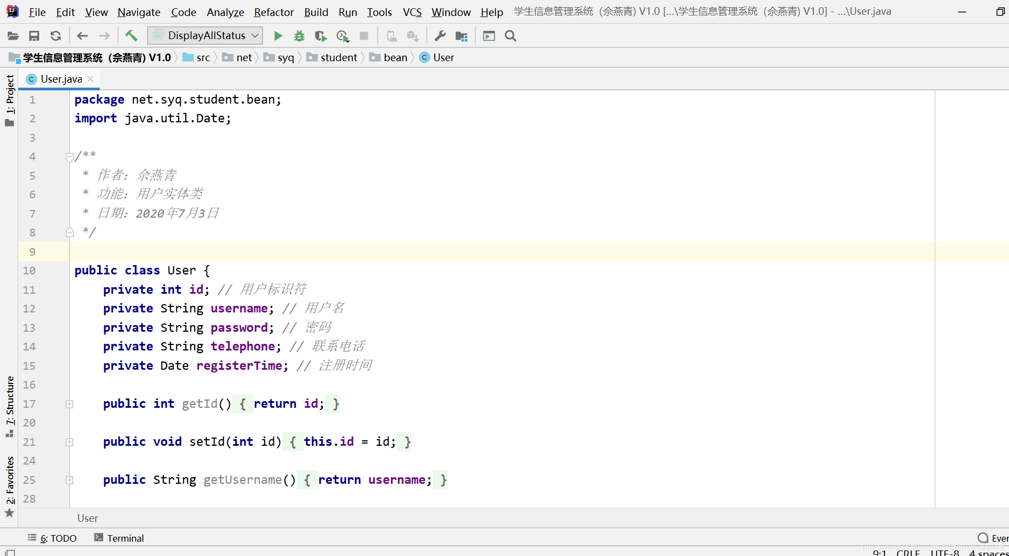1009x556 pixels.
Task: Click the Build Project hammer icon
Action: pyautogui.click(x=131, y=36)
